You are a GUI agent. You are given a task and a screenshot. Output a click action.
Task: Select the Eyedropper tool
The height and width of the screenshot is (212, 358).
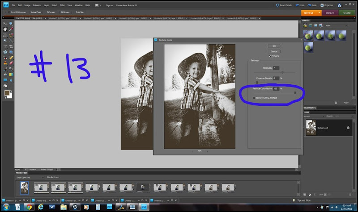point(11,29)
